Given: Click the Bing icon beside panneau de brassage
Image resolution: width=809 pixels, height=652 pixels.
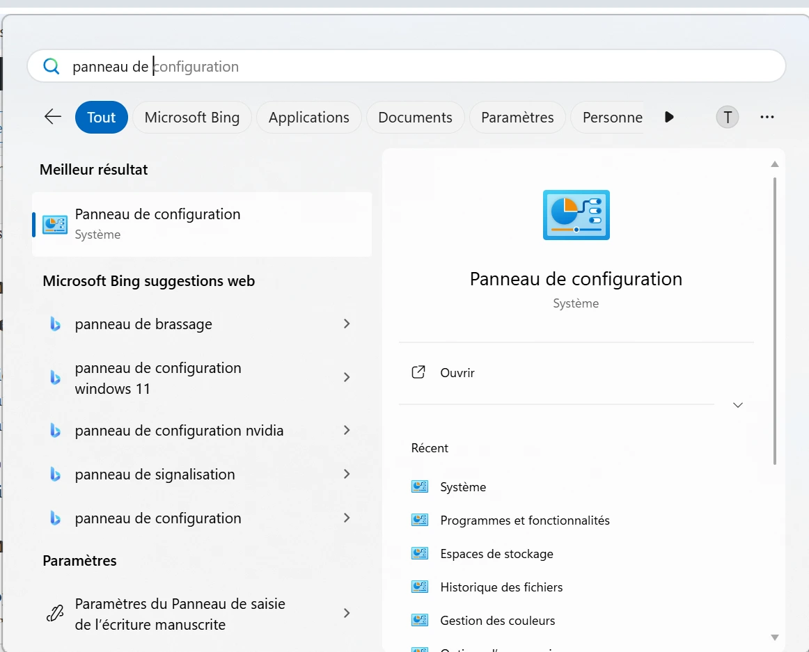Looking at the screenshot, I should 55,324.
